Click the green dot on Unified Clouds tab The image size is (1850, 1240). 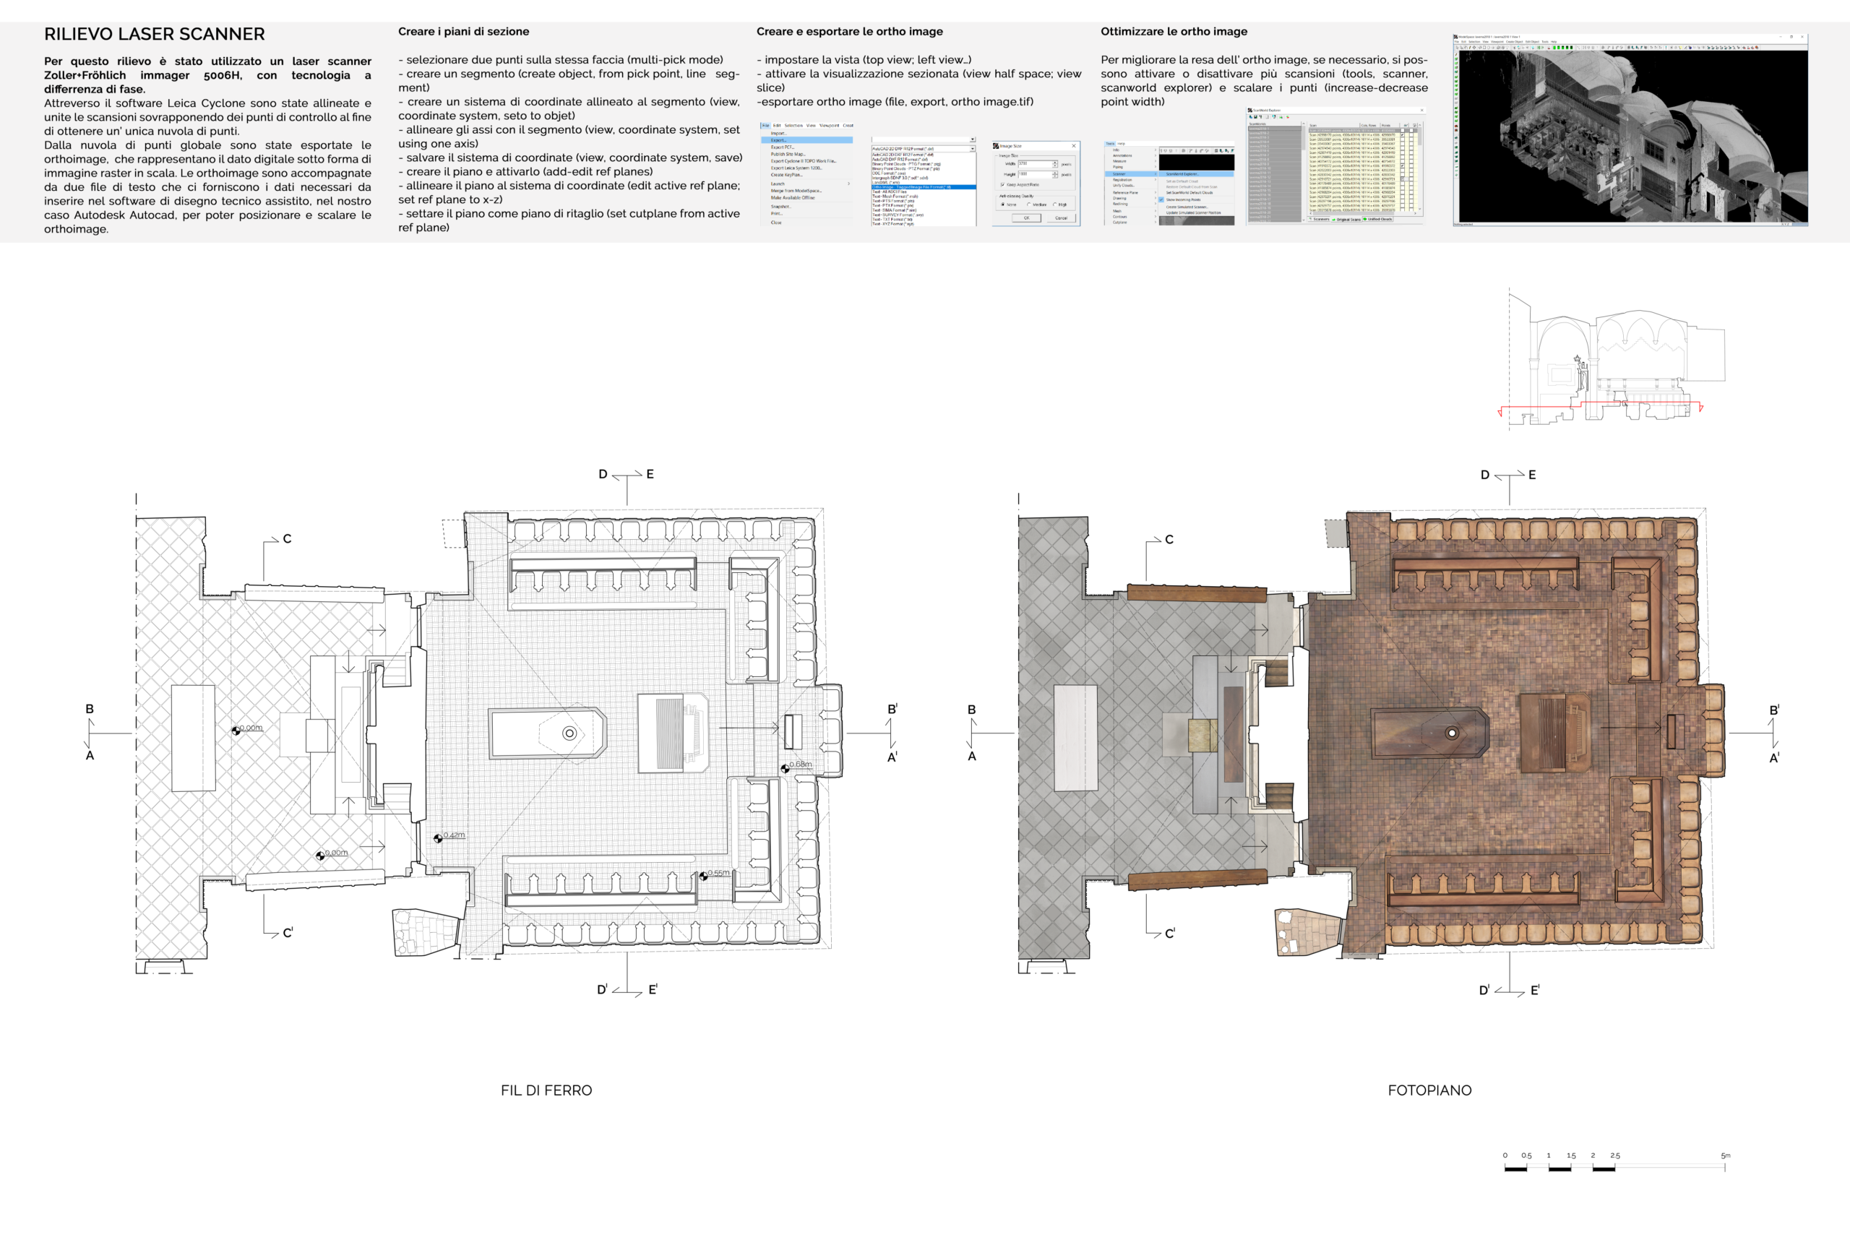tap(1365, 219)
